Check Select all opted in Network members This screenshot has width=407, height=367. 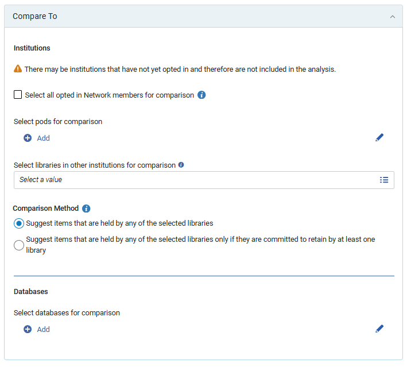tap(18, 95)
